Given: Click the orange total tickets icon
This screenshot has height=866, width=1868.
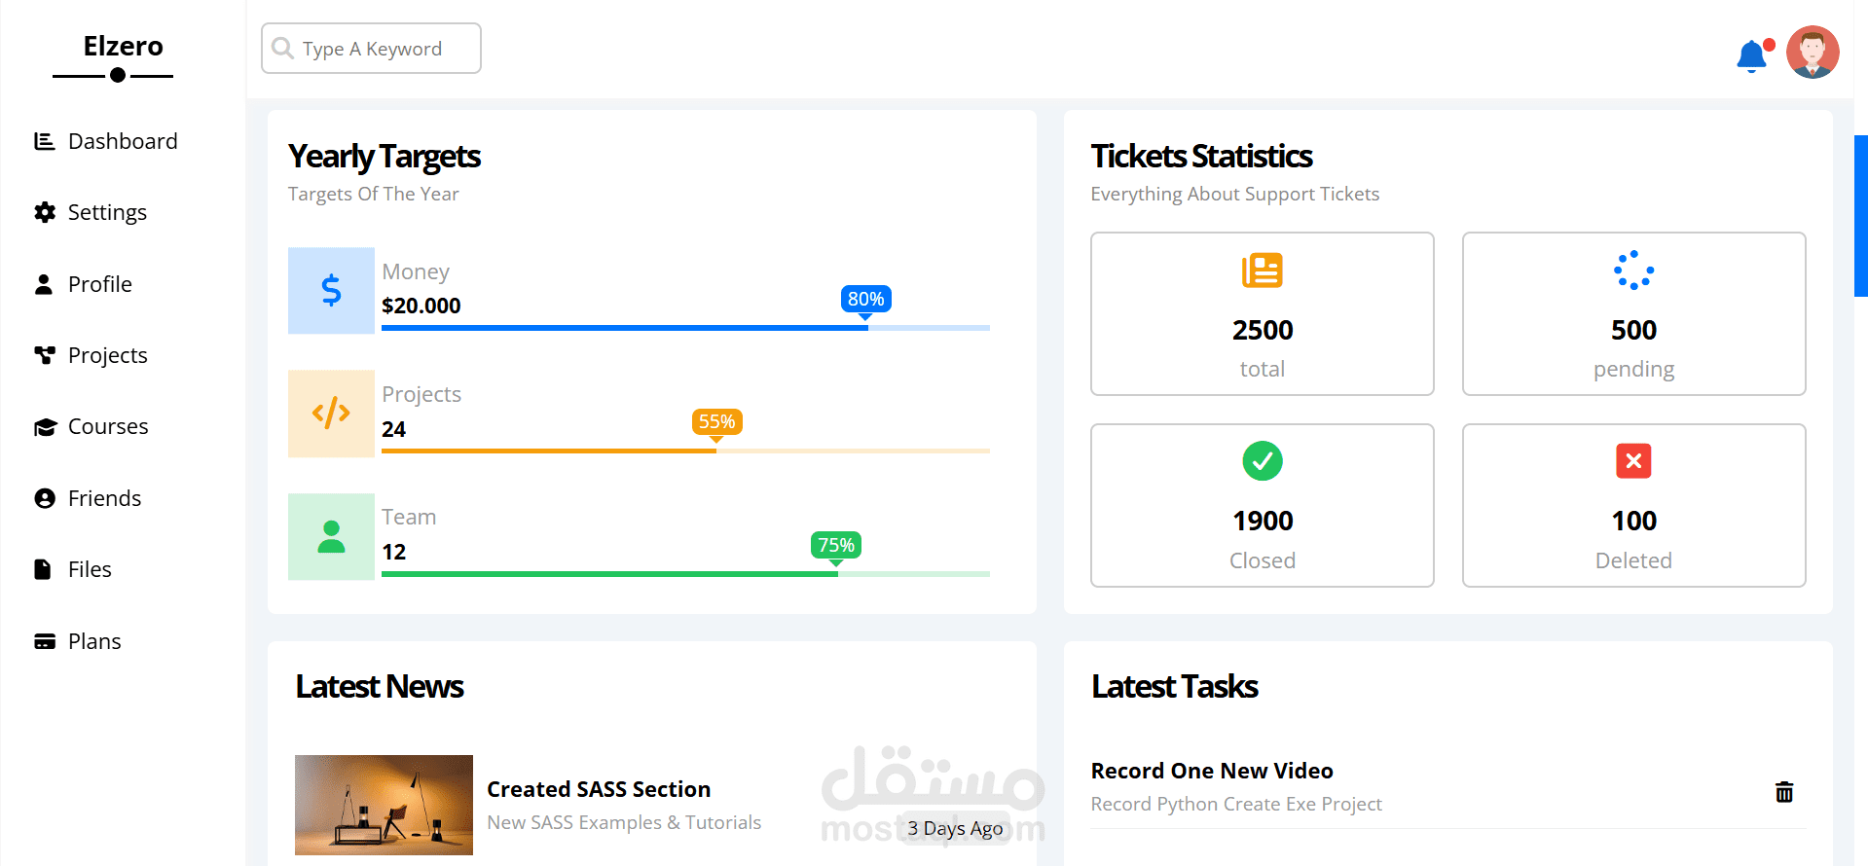Looking at the screenshot, I should point(1262,271).
